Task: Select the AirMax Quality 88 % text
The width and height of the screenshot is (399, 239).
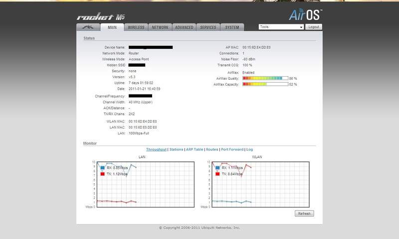Action: click(x=293, y=79)
